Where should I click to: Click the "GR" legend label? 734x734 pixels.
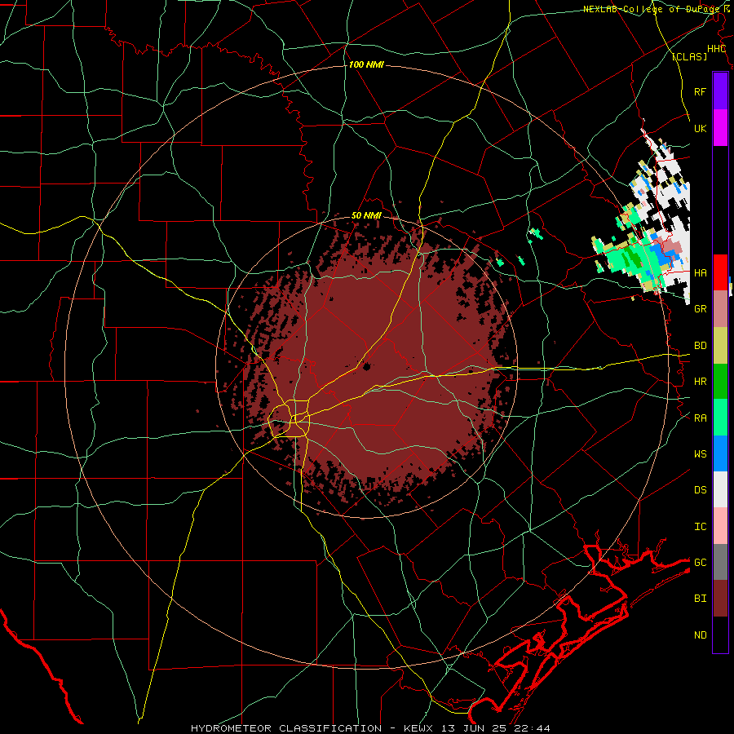pos(701,309)
